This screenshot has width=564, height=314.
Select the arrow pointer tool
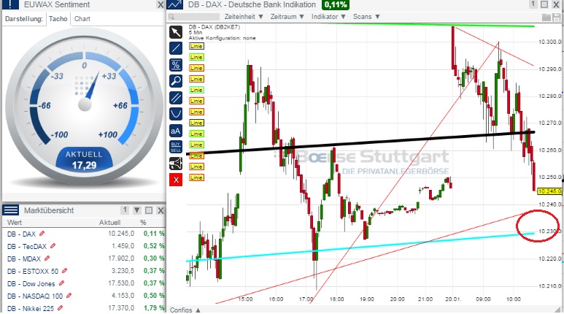[x=176, y=31]
